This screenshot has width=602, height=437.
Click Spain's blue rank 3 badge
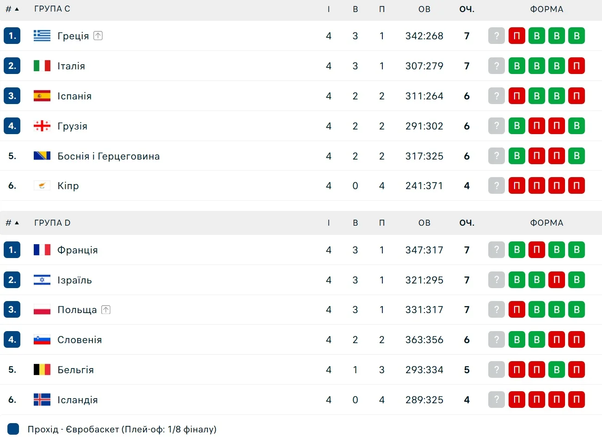(12, 96)
